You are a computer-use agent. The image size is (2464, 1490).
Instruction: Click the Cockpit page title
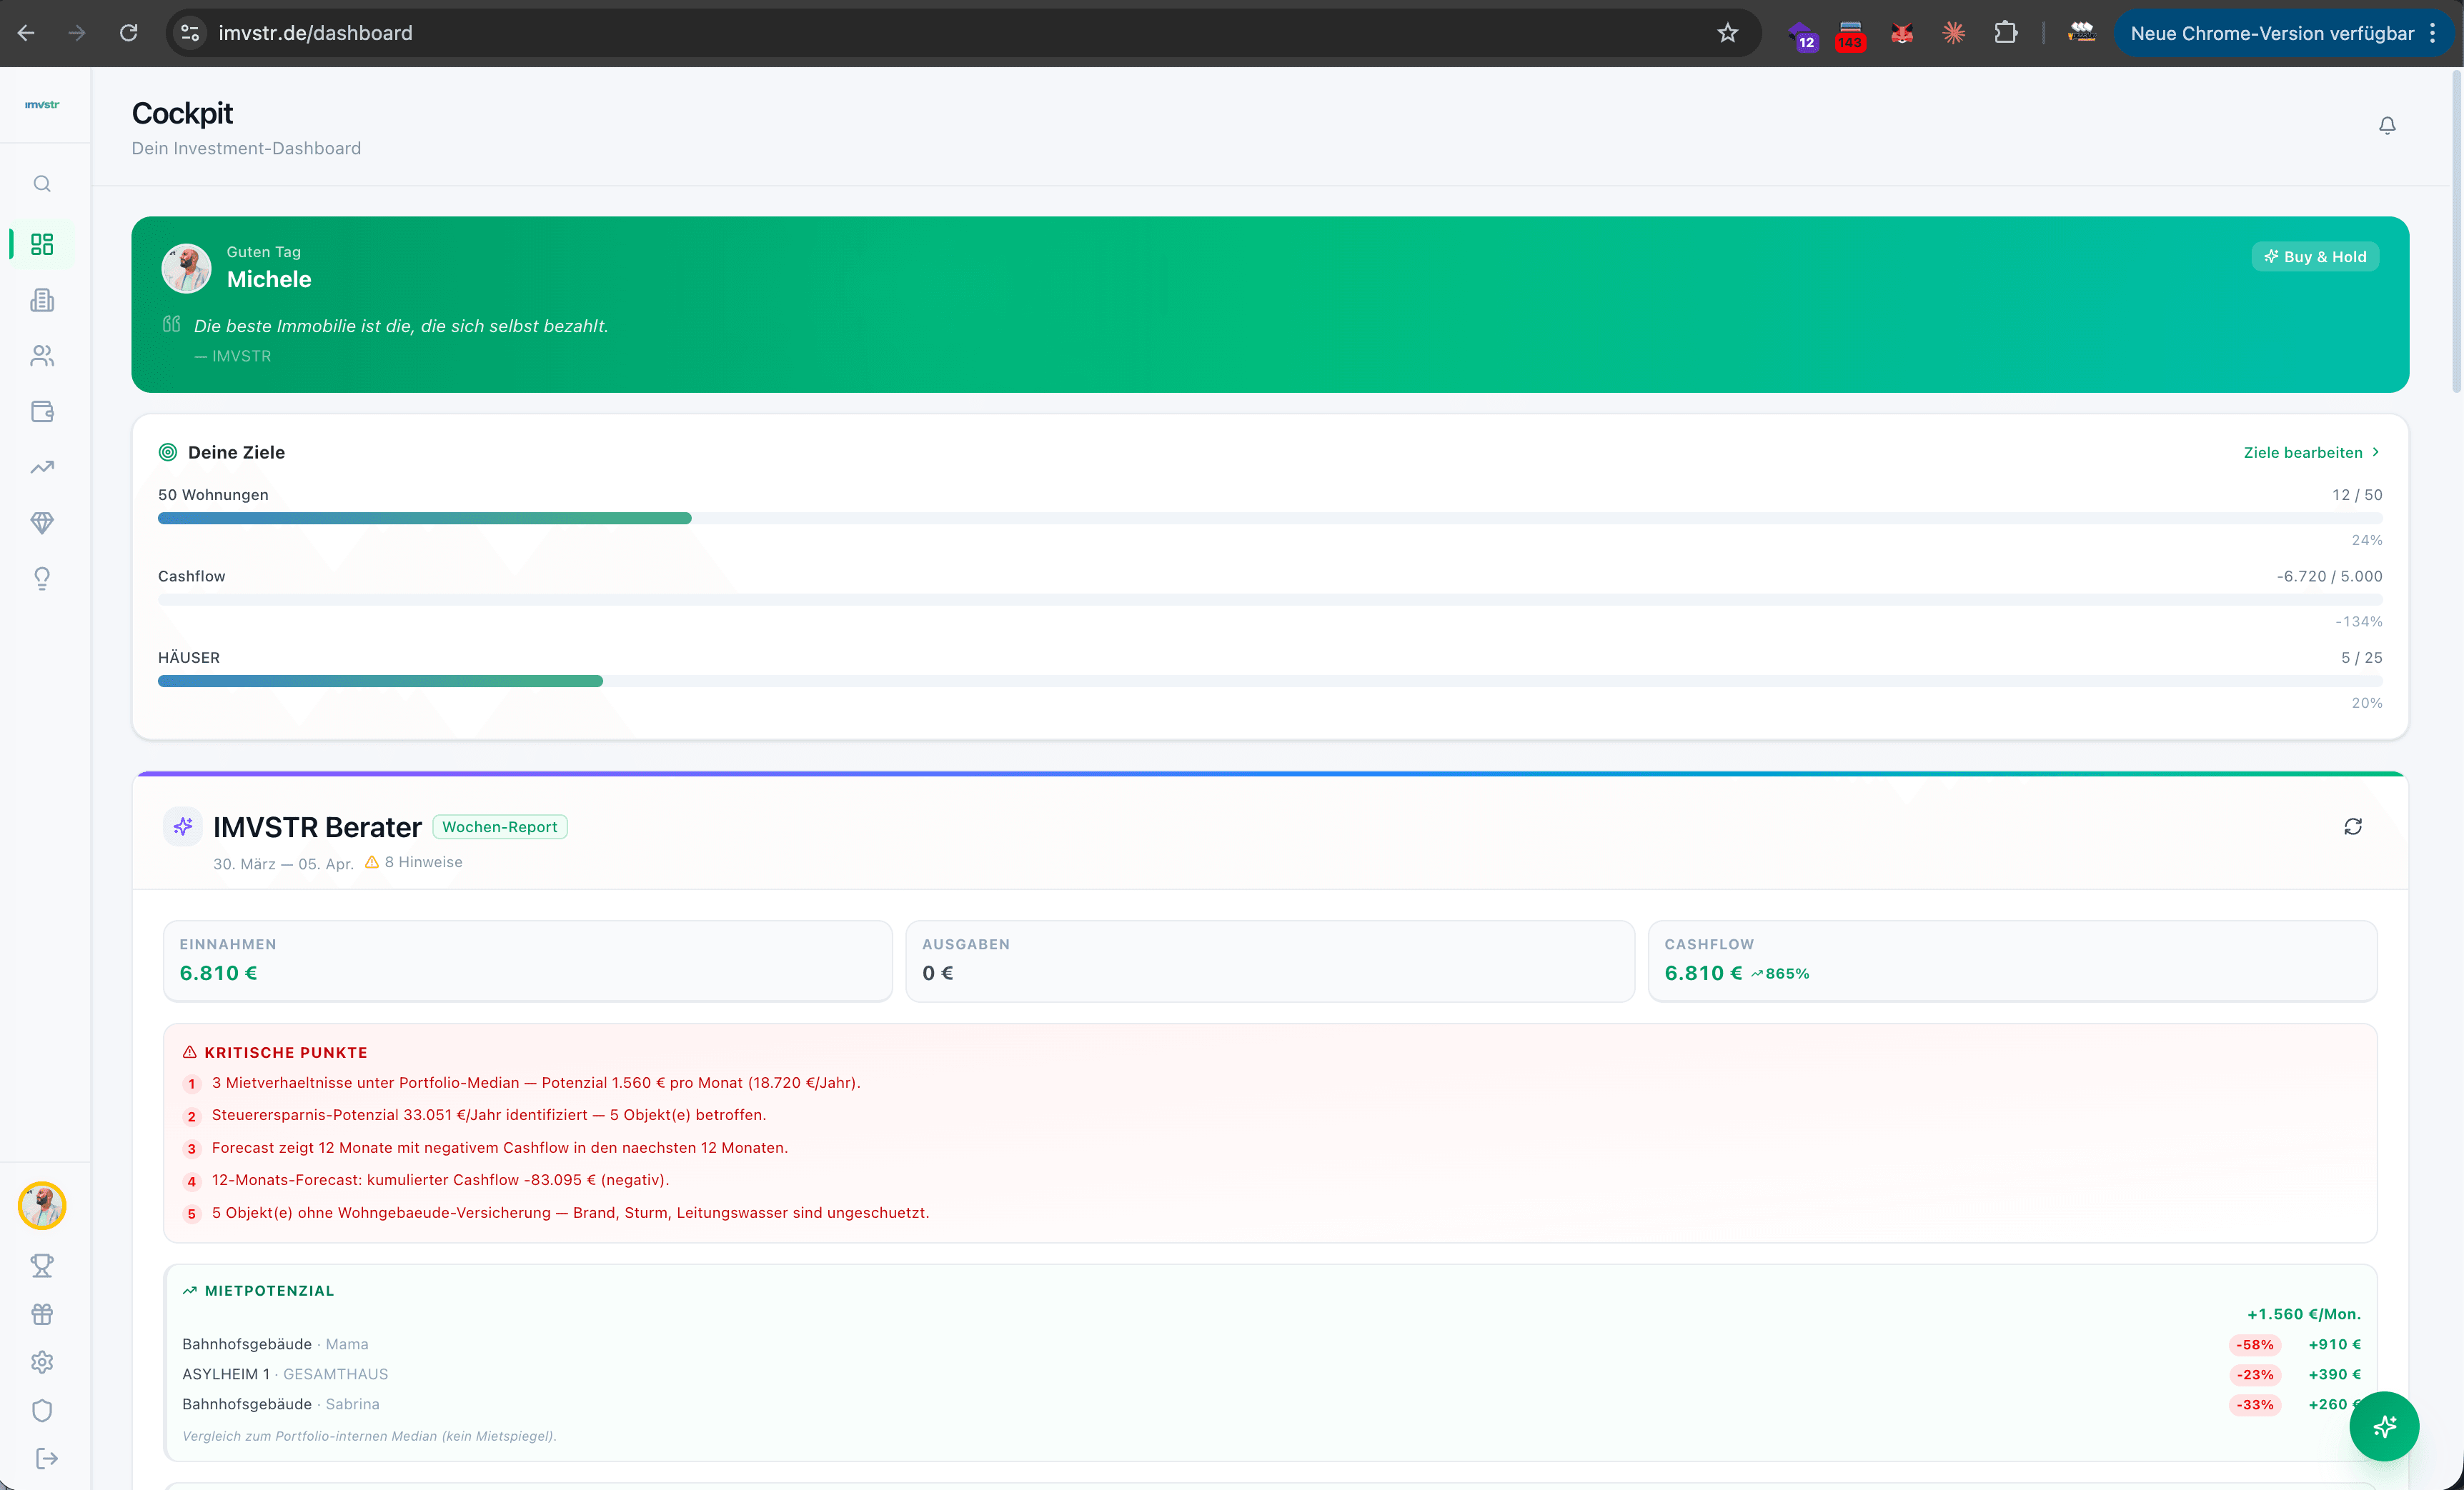182,114
